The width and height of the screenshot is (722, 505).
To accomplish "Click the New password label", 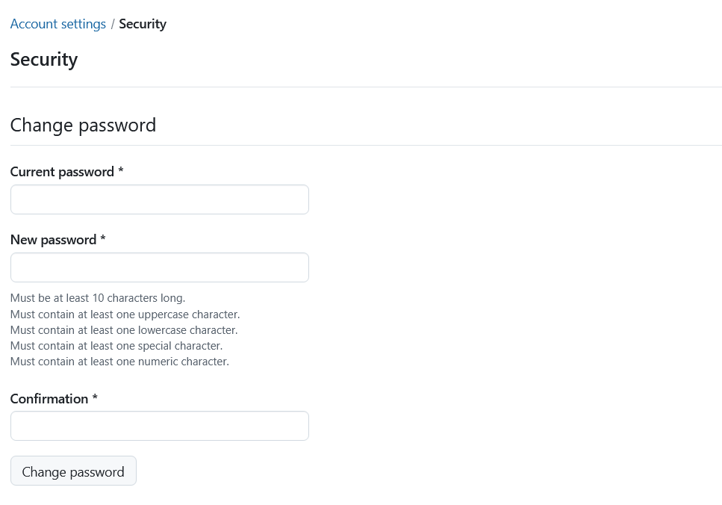I will [x=54, y=240].
